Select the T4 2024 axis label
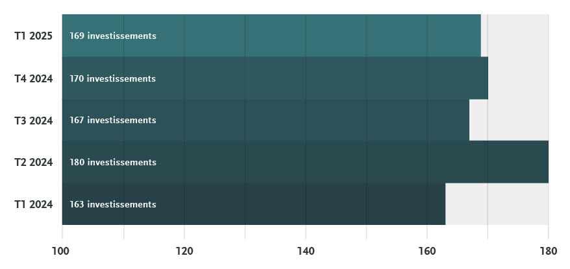The height and width of the screenshot is (269, 570). (x=34, y=78)
